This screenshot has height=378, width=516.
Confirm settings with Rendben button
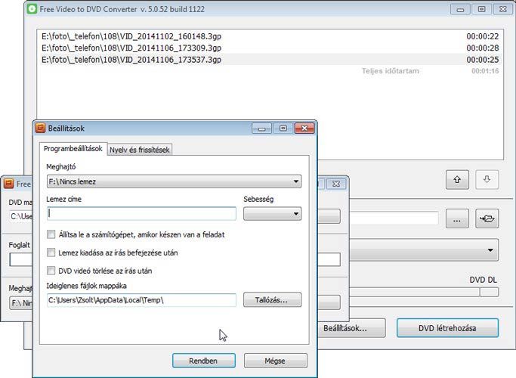(204, 361)
